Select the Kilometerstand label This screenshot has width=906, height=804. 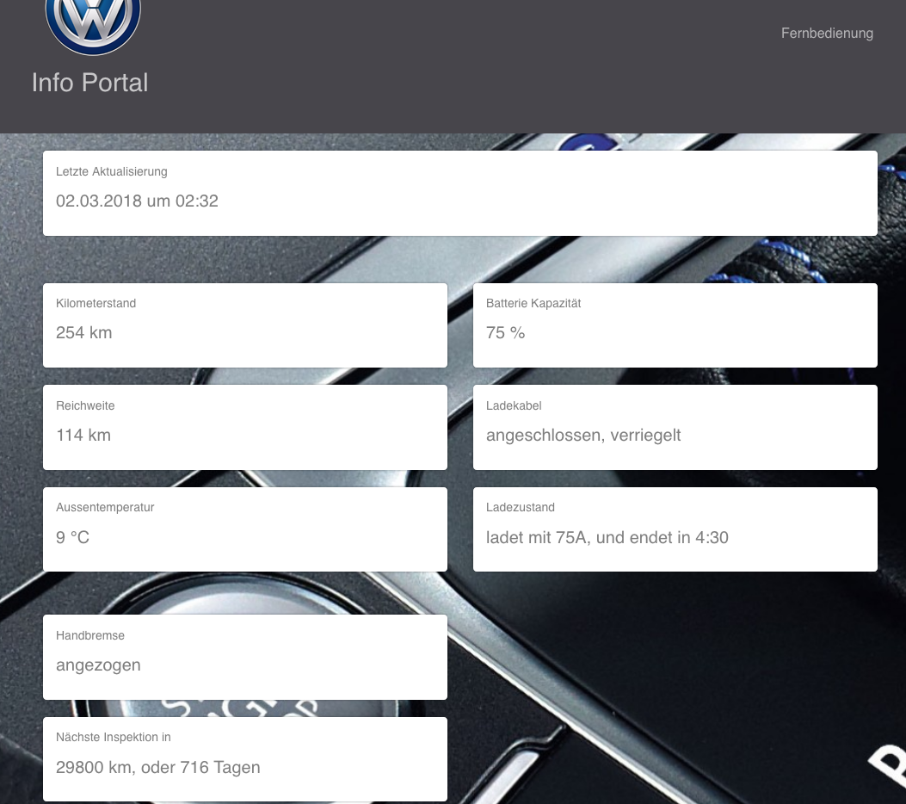click(x=96, y=304)
